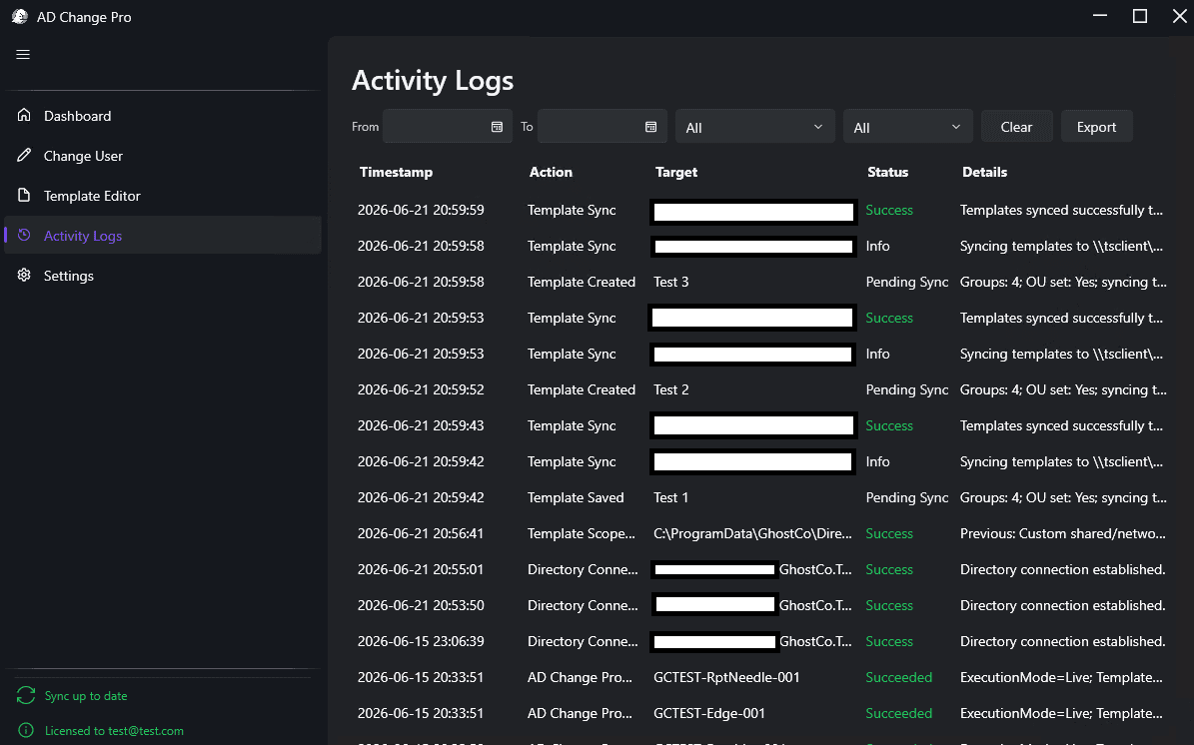Maximize the AD Change Pro window
The height and width of the screenshot is (745, 1194).
pos(1140,16)
